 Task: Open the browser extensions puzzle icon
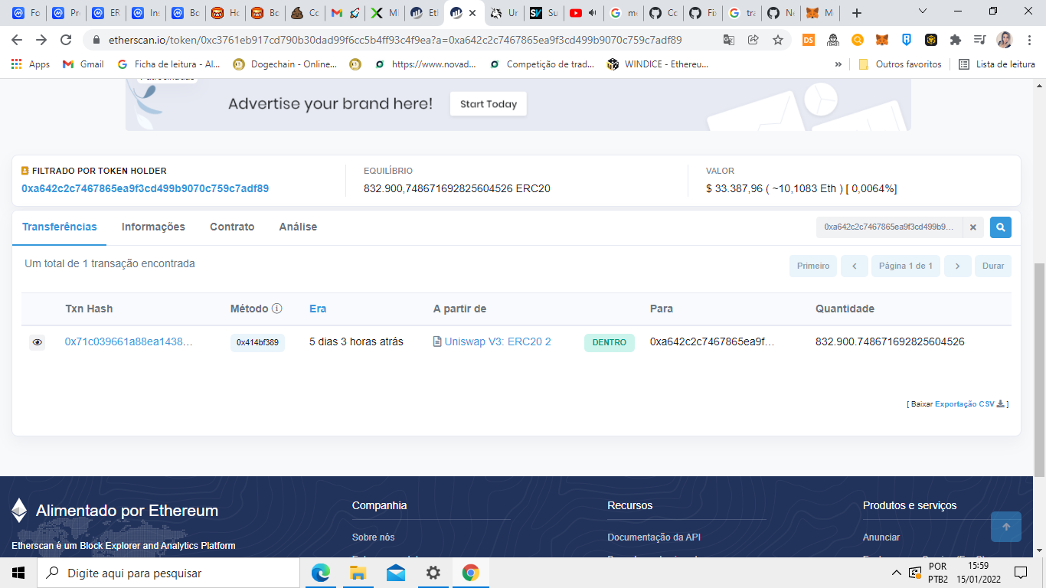click(956, 40)
